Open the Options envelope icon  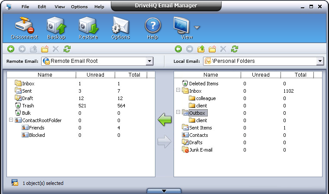(x=120, y=27)
